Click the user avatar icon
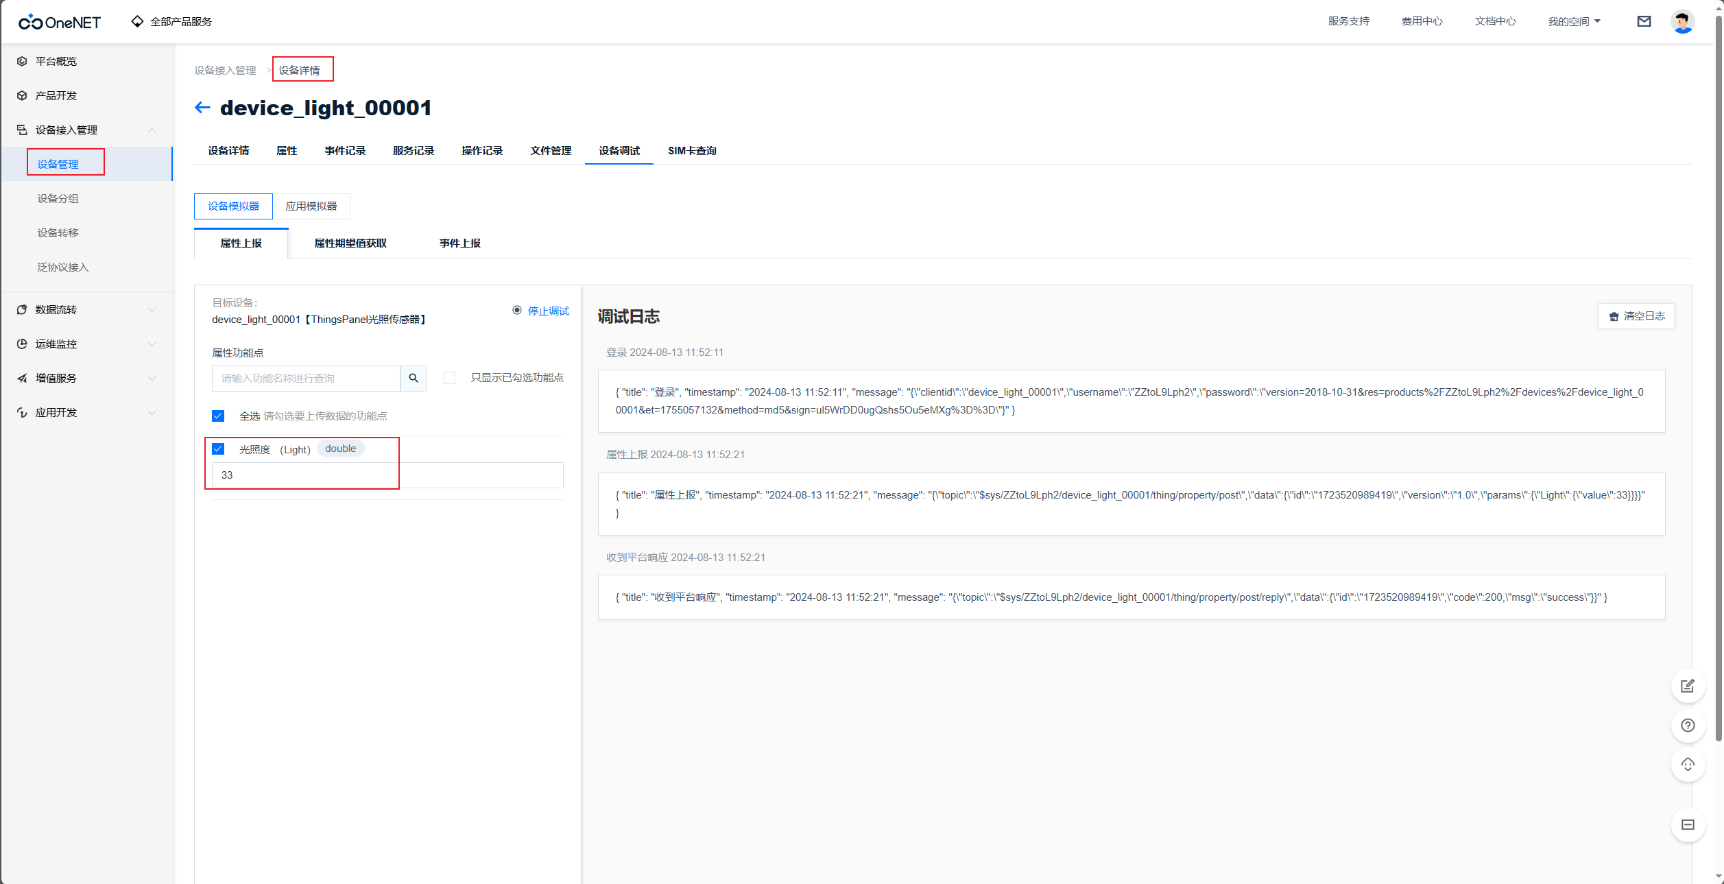The width and height of the screenshot is (1724, 884). tap(1682, 21)
